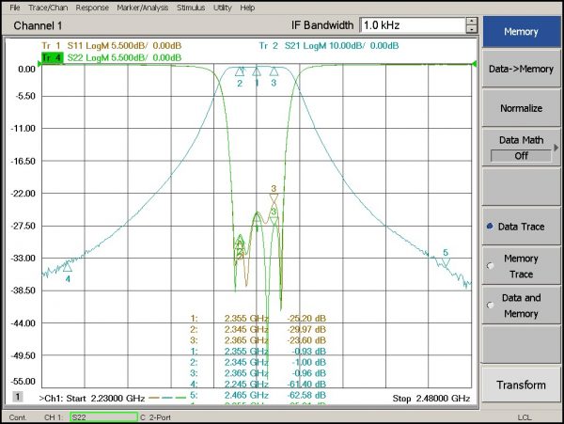564x424 pixels.
Task: Click the Data->Memory softkey
Action: tap(521, 69)
